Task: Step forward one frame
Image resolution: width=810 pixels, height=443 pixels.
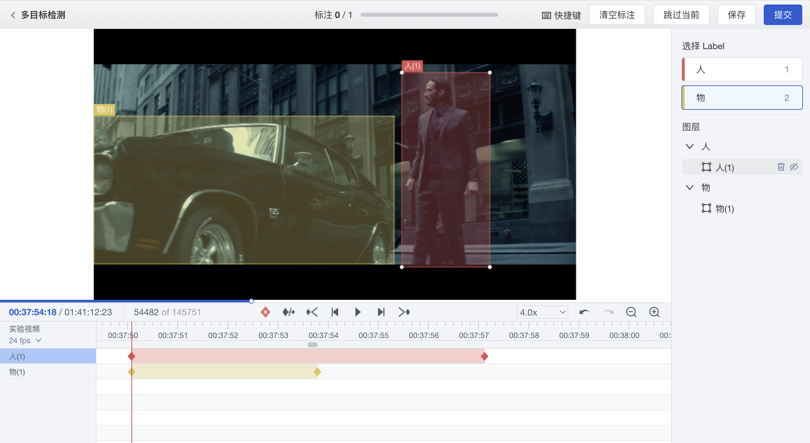Action: (x=381, y=312)
